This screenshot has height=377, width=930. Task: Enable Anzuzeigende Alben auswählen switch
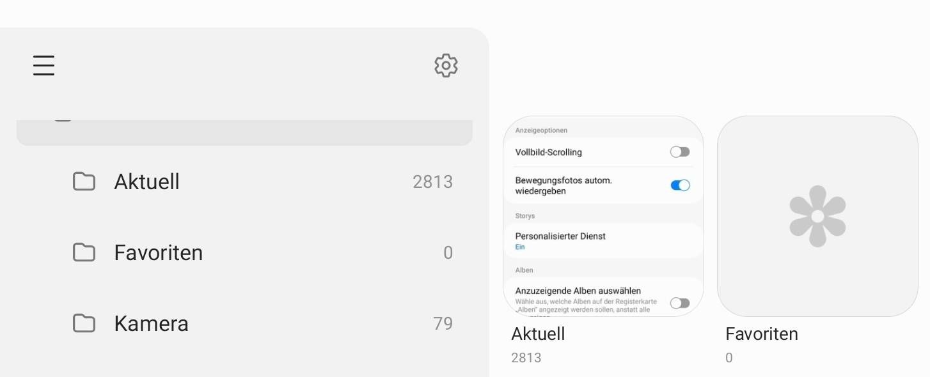[679, 303]
